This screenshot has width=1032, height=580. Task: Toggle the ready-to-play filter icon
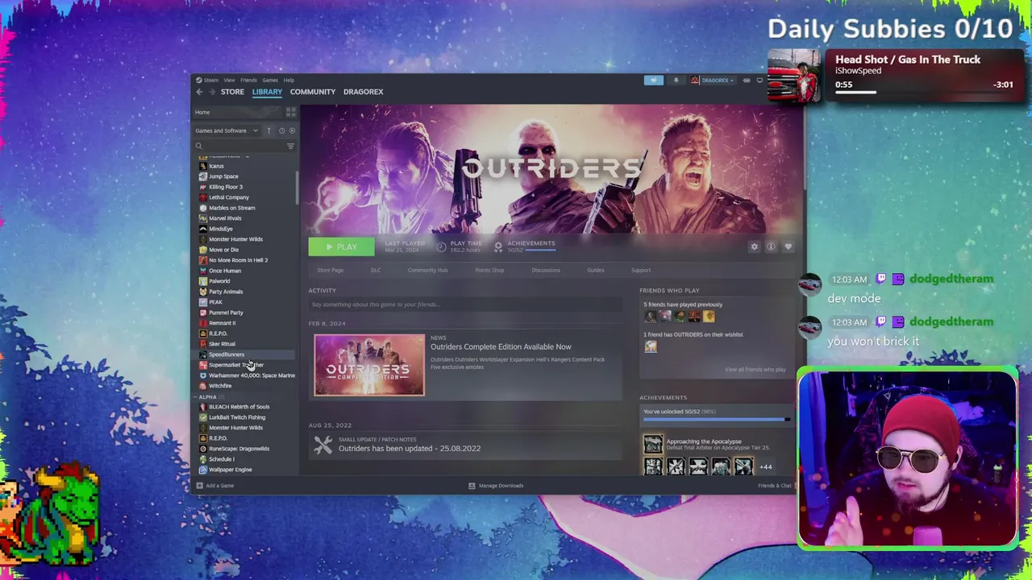click(292, 130)
